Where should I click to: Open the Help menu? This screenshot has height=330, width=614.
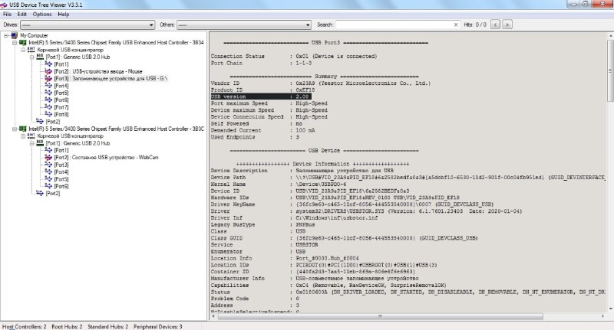(64, 14)
